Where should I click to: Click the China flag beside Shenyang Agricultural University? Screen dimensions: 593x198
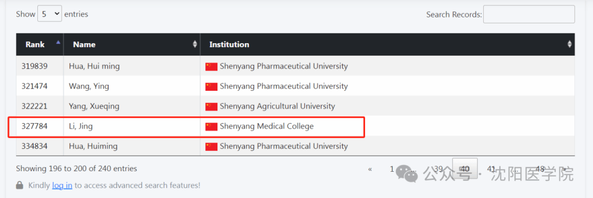coord(211,107)
